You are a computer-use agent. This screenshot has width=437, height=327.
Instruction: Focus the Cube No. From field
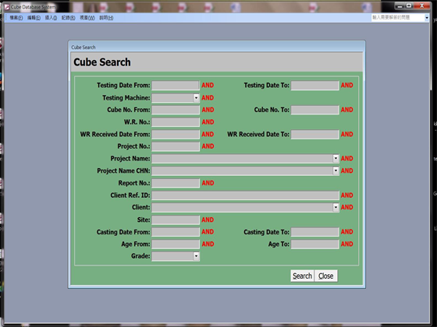(x=176, y=110)
